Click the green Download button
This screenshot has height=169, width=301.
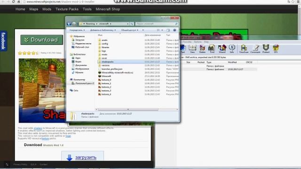tap(42, 39)
